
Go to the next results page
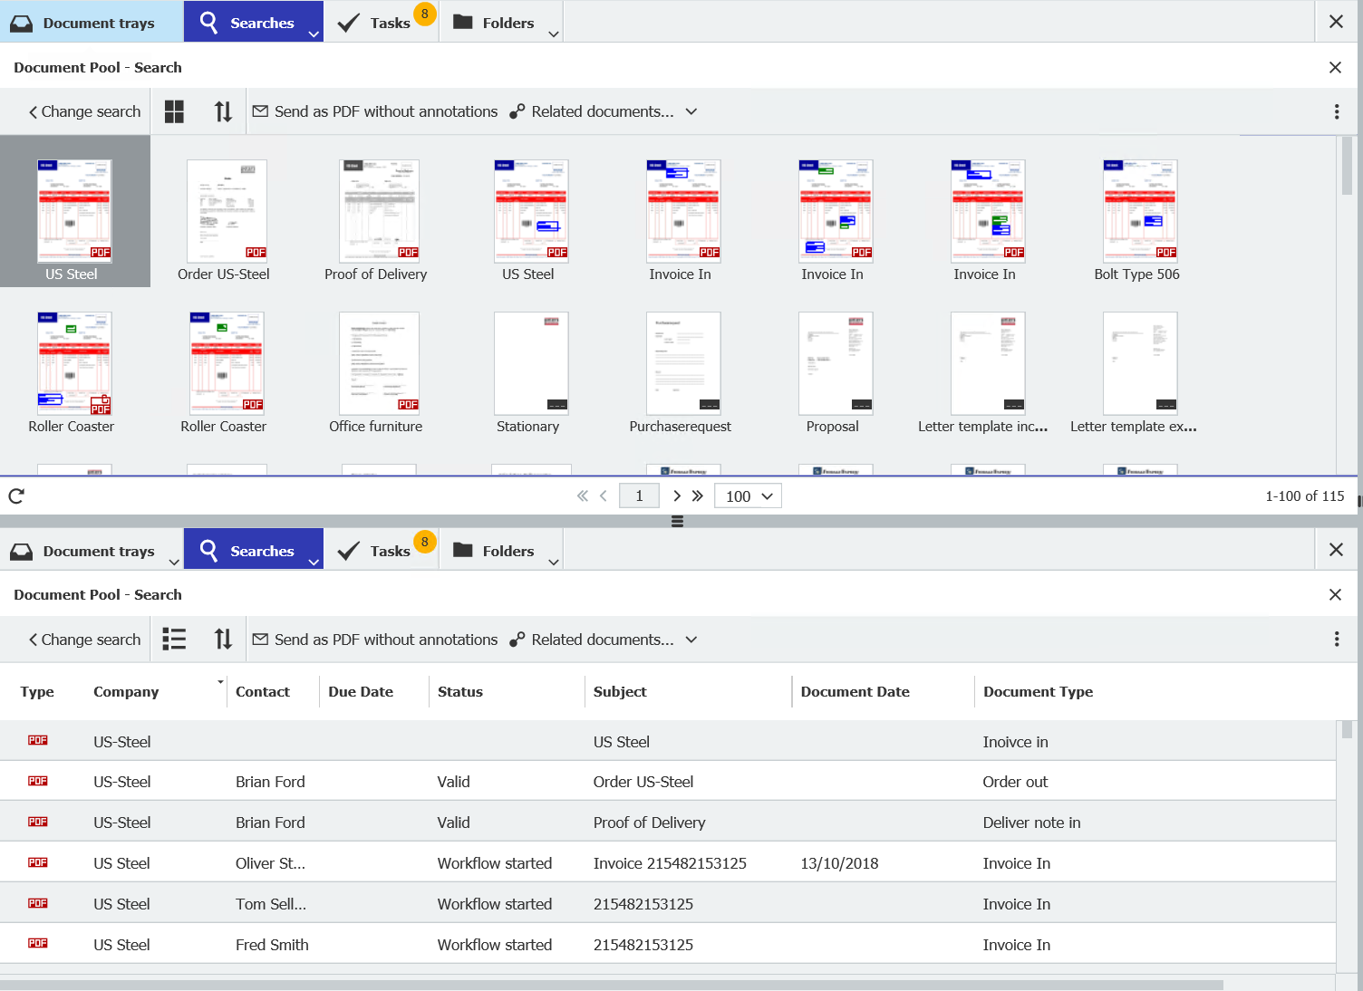[676, 495]
